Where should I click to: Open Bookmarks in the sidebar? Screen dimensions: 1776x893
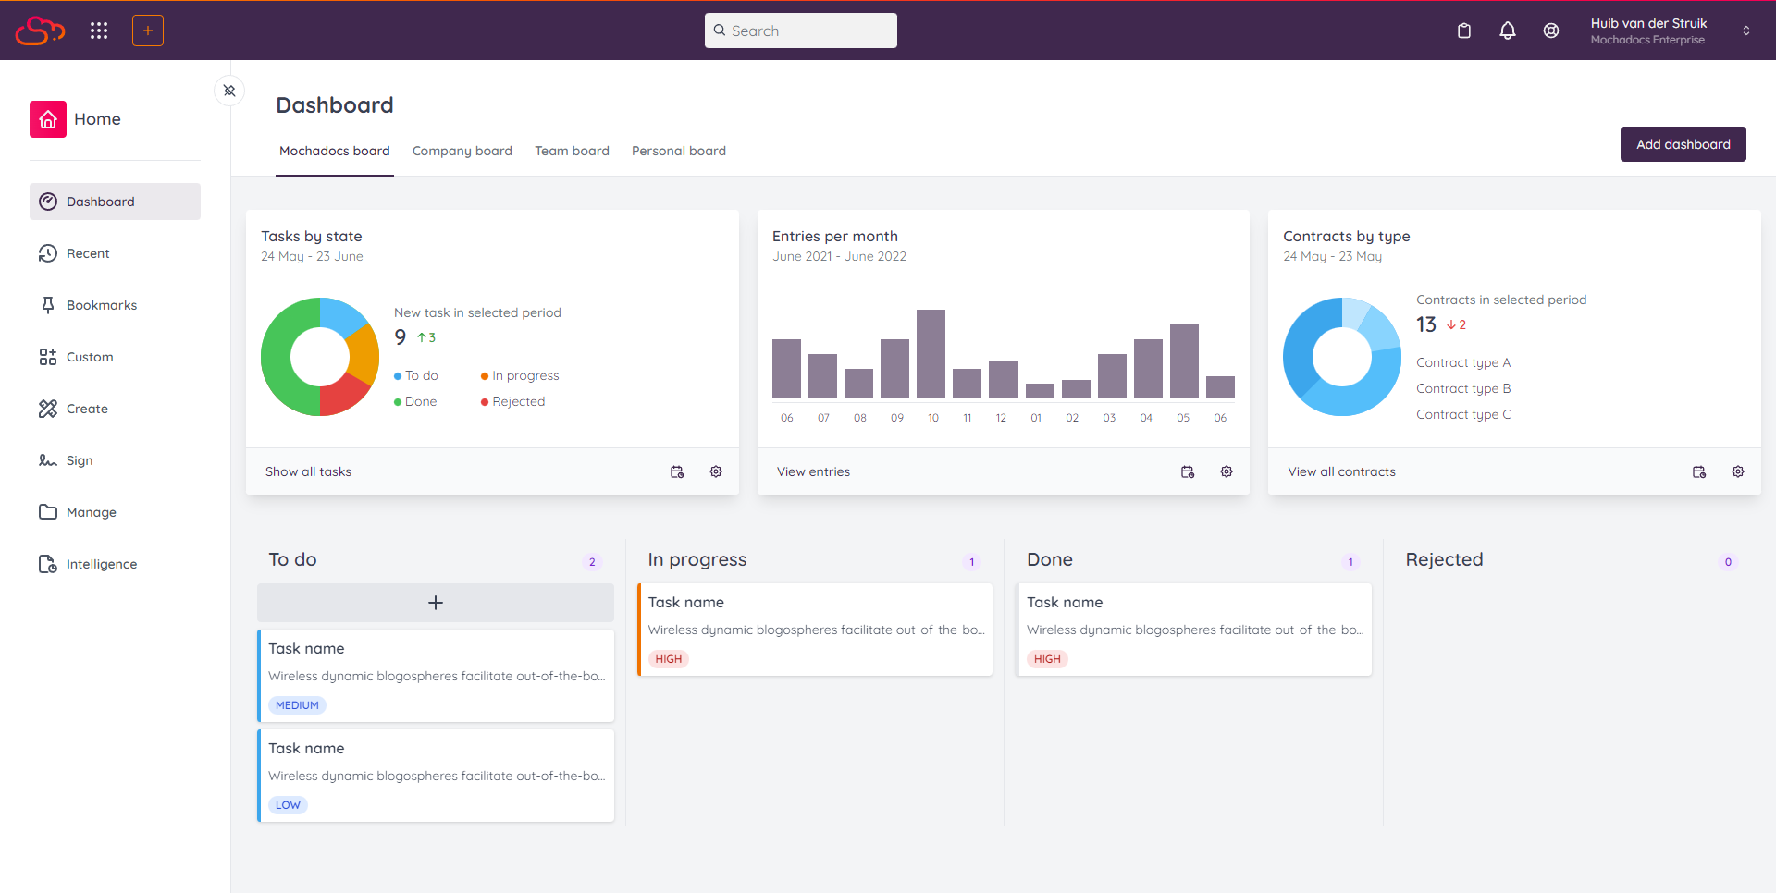[115, 305]
